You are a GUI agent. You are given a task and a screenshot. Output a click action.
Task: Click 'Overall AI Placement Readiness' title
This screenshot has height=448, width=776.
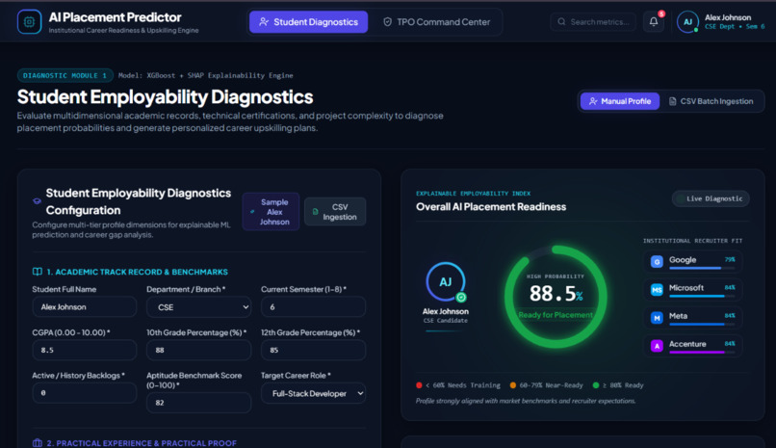click(x=491, y=207)
